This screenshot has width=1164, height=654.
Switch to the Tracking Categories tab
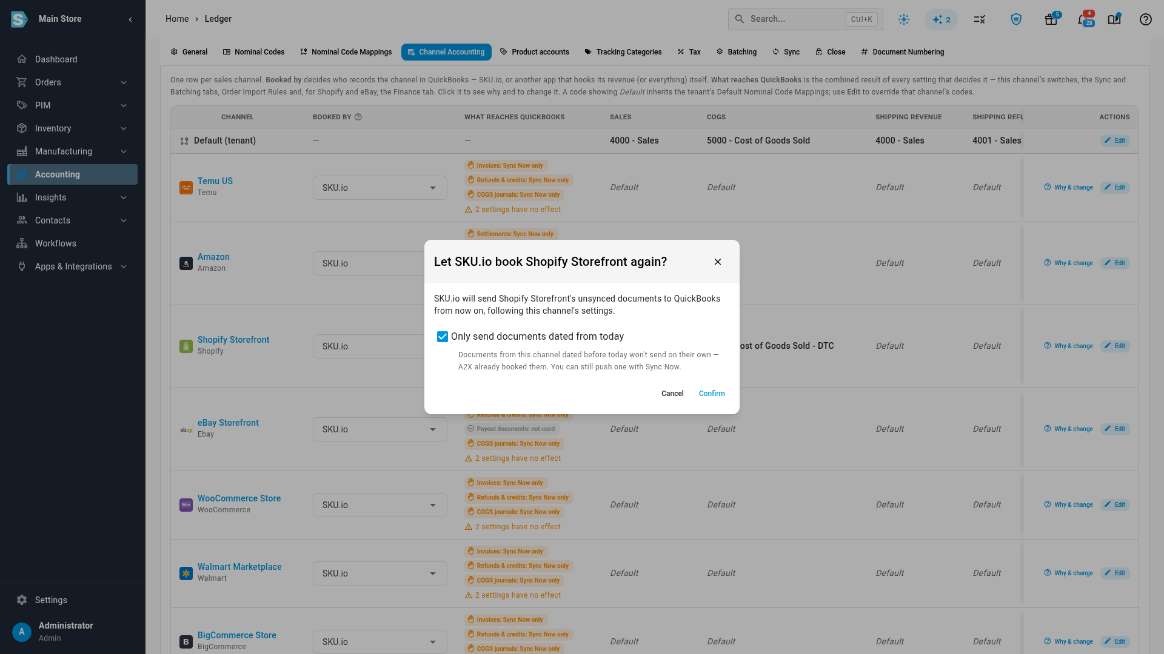(x=623, y=52)
